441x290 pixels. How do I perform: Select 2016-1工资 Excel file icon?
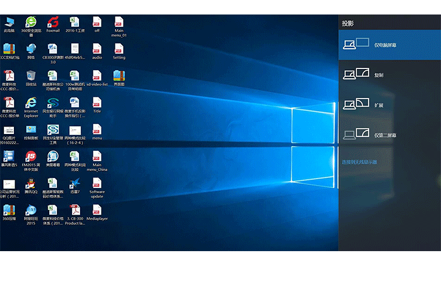[75, 24]
